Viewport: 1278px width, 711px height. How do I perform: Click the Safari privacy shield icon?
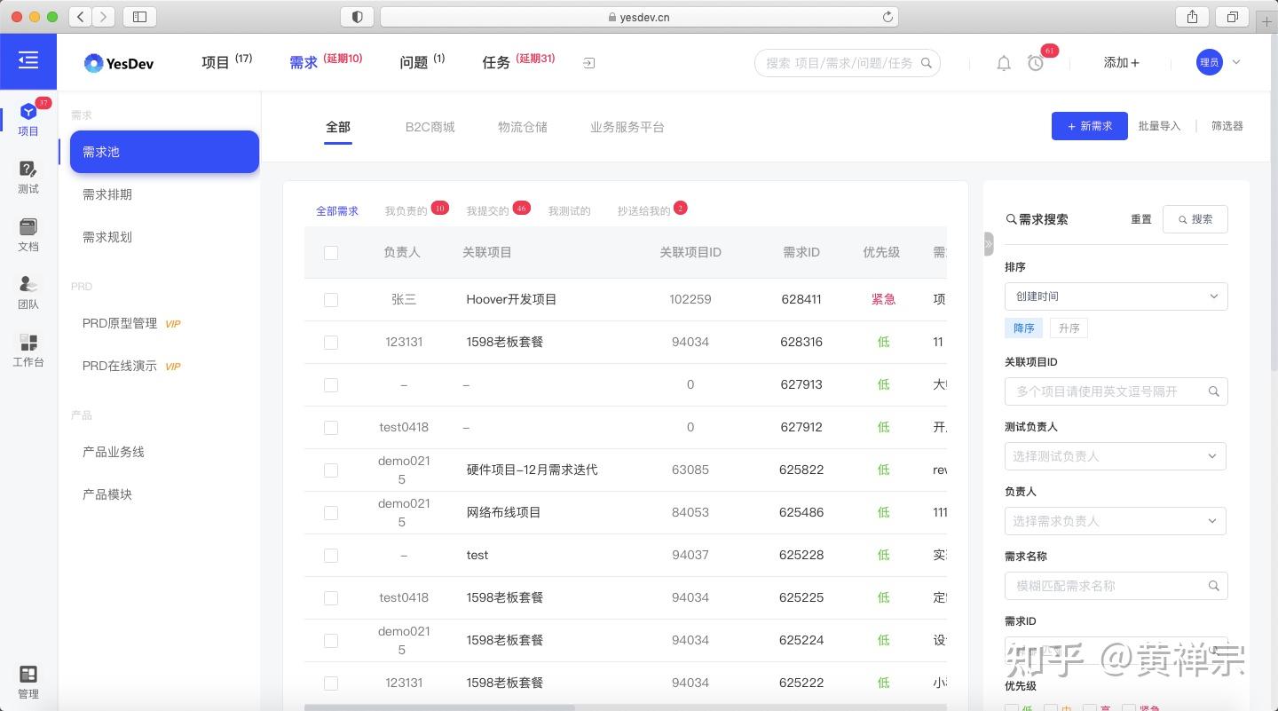click(x=358, y=17)
